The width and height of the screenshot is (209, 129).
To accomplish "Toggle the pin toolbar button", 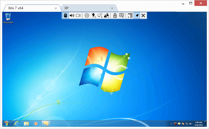I will (x=137, y=15).
